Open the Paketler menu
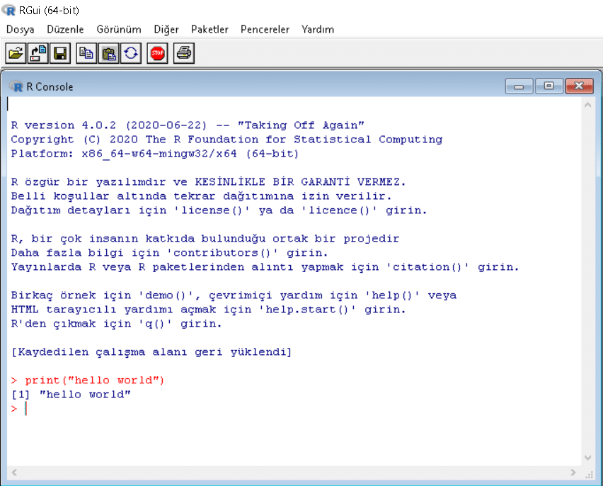The image size is (603, 486). coord(206,30)
